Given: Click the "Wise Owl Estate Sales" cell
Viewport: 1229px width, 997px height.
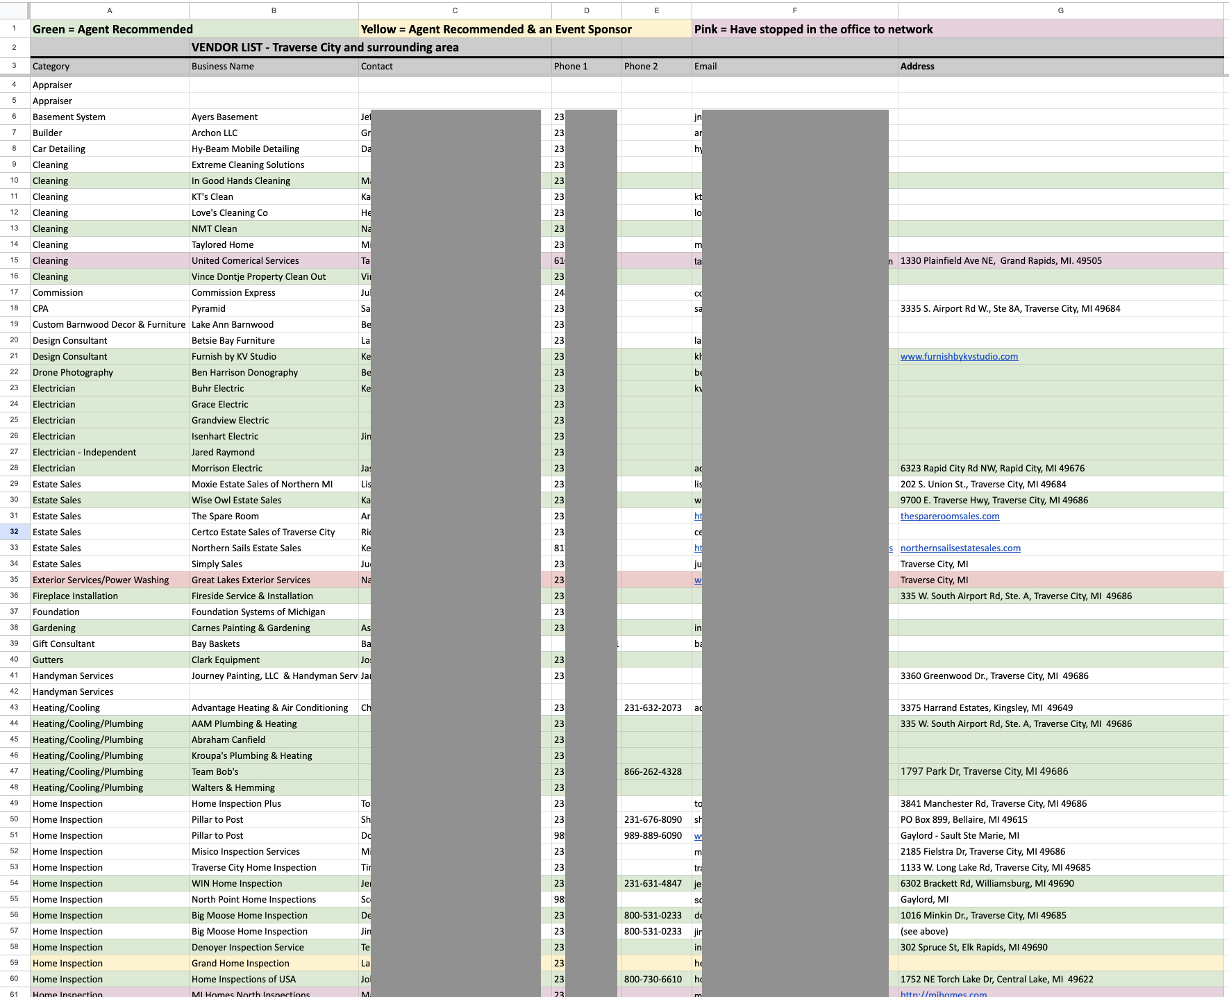Looking at the screenshot, I should coord(274,500).
